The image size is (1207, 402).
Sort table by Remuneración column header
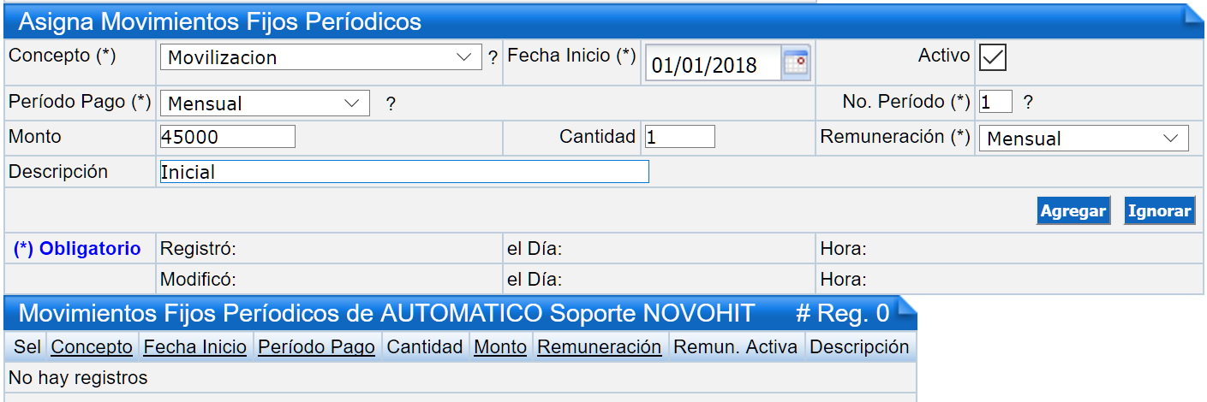click(x=600, y=346)
